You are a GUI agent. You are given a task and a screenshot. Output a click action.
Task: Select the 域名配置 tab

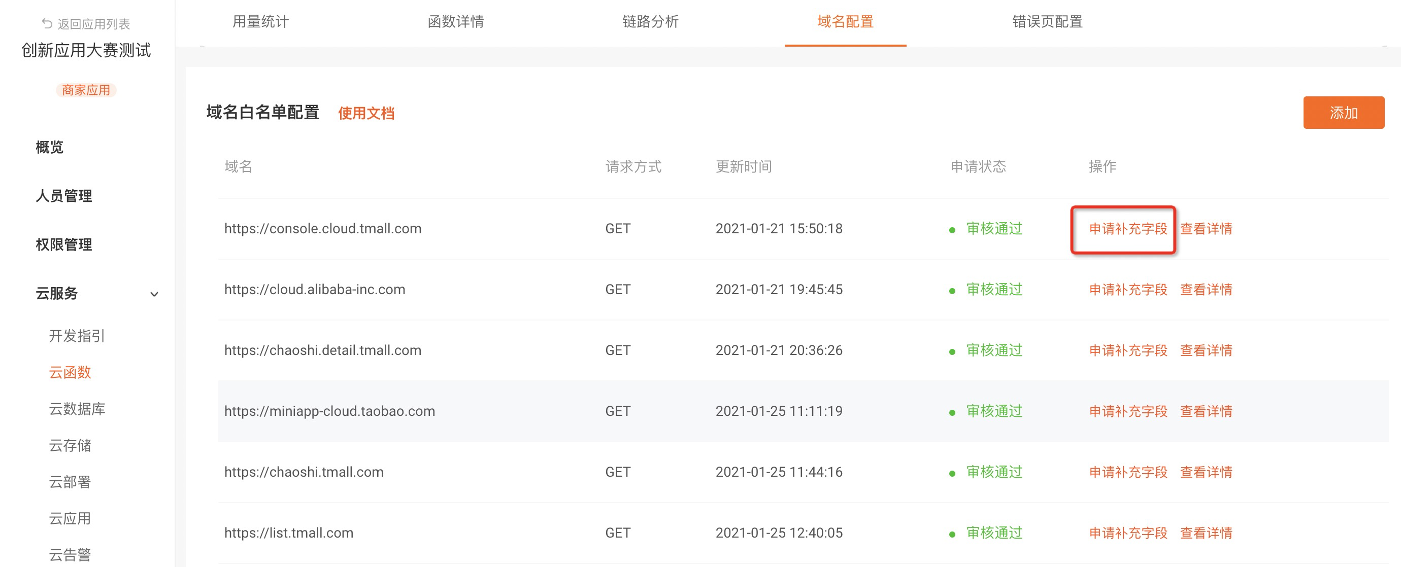845,22
